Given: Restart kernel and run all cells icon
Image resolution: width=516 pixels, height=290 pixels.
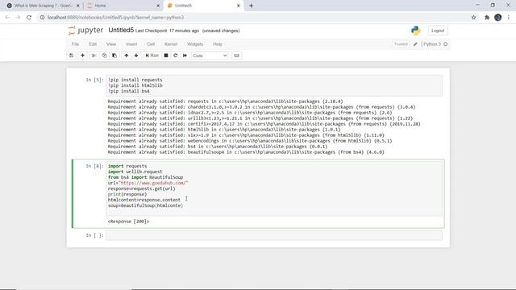Looking at the screenshot, I should tap(185, 56).
